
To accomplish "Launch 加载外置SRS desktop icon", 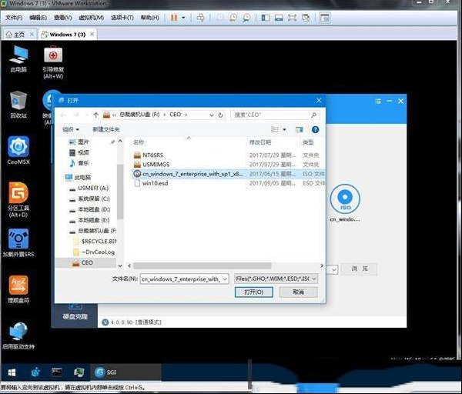I will tap(18, 242).
